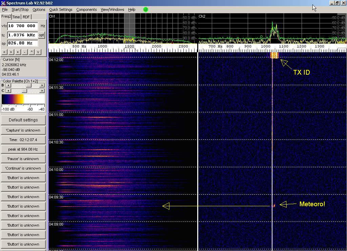This screenshot has width=347, height=251.
Task: Click the color palette gradient bar
Action: tap(23, 99)
